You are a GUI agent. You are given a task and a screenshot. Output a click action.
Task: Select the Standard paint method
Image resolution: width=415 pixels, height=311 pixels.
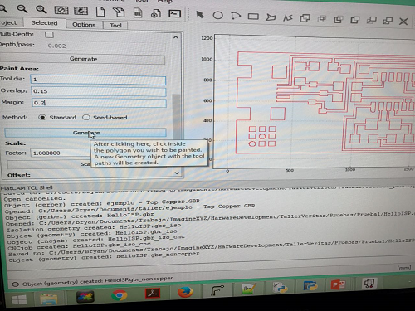tap(42, 117)
